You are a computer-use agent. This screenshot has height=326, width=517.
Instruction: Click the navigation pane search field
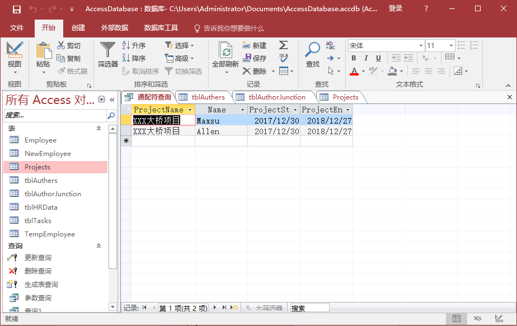coord(55,115)
